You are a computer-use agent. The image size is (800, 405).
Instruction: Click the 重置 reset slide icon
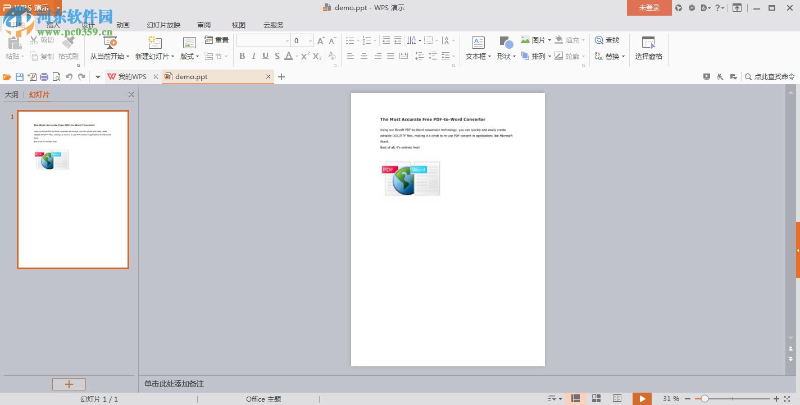216,40
